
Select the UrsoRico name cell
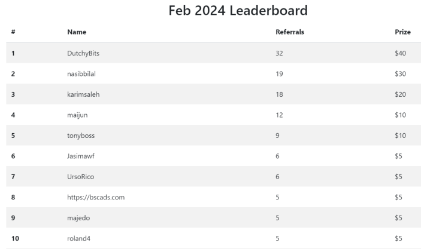coord(81,177)
